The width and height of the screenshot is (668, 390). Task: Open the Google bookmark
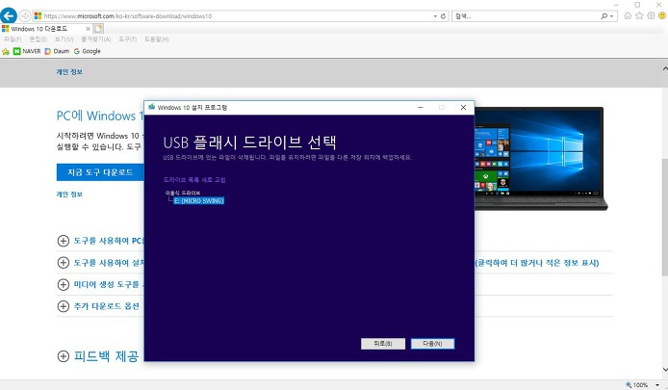[x=87, y=51]
